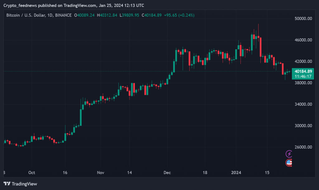The height and width of the screenshot is (190, 319).
Task: Click the Dec marker on time axis
Action: [167, 172]
